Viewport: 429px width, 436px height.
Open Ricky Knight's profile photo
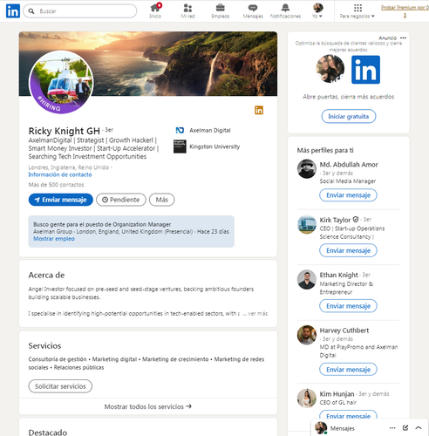click(x=61, y=82)
